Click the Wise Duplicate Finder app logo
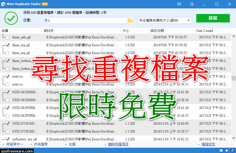This screenshot has height=153, width=236. 3,4
